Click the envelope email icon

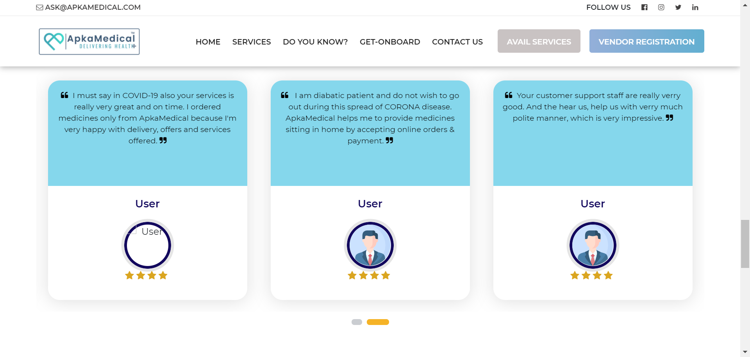[x=39, y=7]
